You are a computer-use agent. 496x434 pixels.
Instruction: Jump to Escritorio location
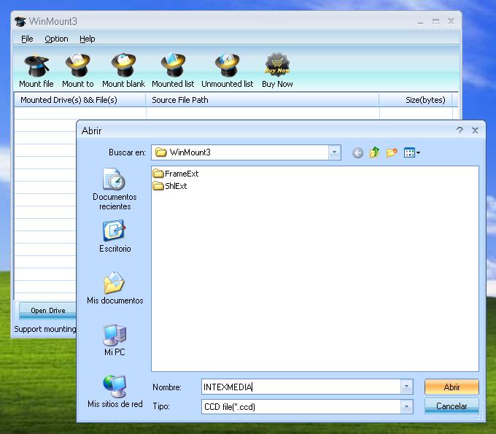pyautogui.click(x=115, y=236)
